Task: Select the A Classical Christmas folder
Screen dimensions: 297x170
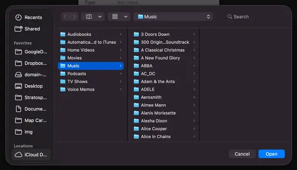Action: point(164,50)
